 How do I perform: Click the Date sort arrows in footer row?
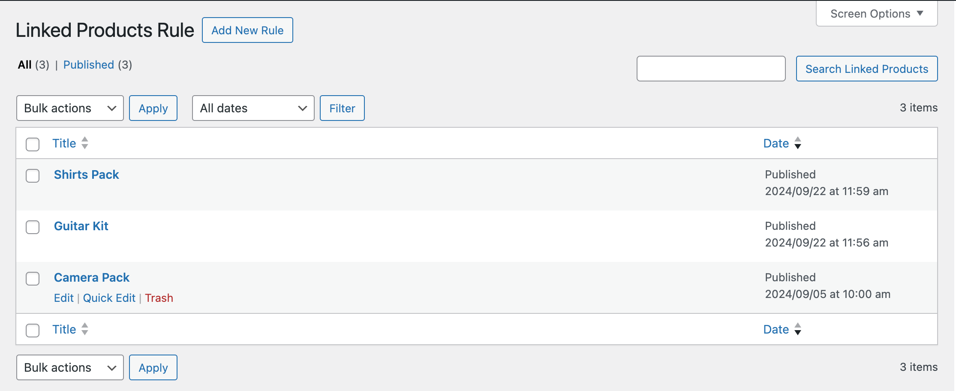point(798,329)
